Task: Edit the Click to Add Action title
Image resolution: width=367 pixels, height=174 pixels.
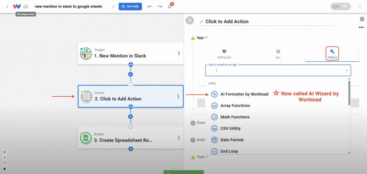Action: coord(227,21)
